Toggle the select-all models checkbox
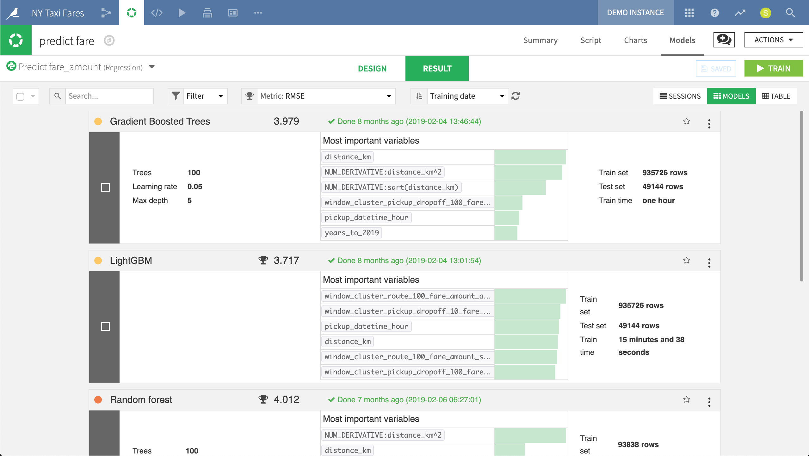 pyautogui.click(x=20, y=96)
